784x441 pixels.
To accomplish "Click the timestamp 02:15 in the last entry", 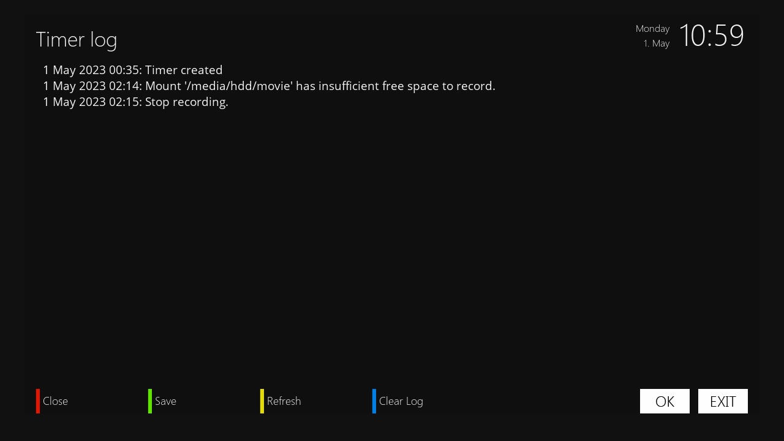I will (125, 102).
